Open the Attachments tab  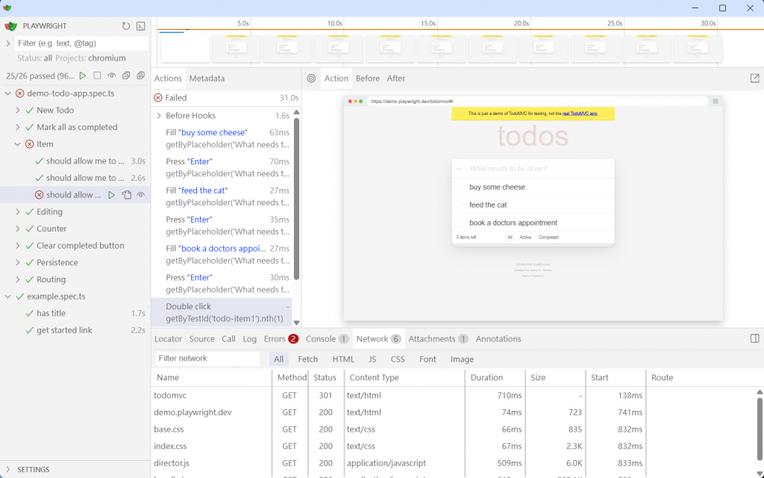pos(438,338)
